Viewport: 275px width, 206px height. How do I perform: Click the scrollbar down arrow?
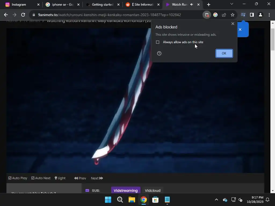coord(273,191)
